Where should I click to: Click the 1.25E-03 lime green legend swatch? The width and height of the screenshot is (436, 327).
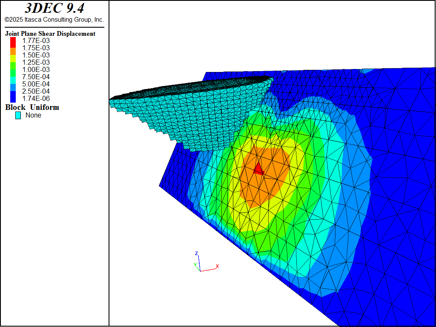13,63
